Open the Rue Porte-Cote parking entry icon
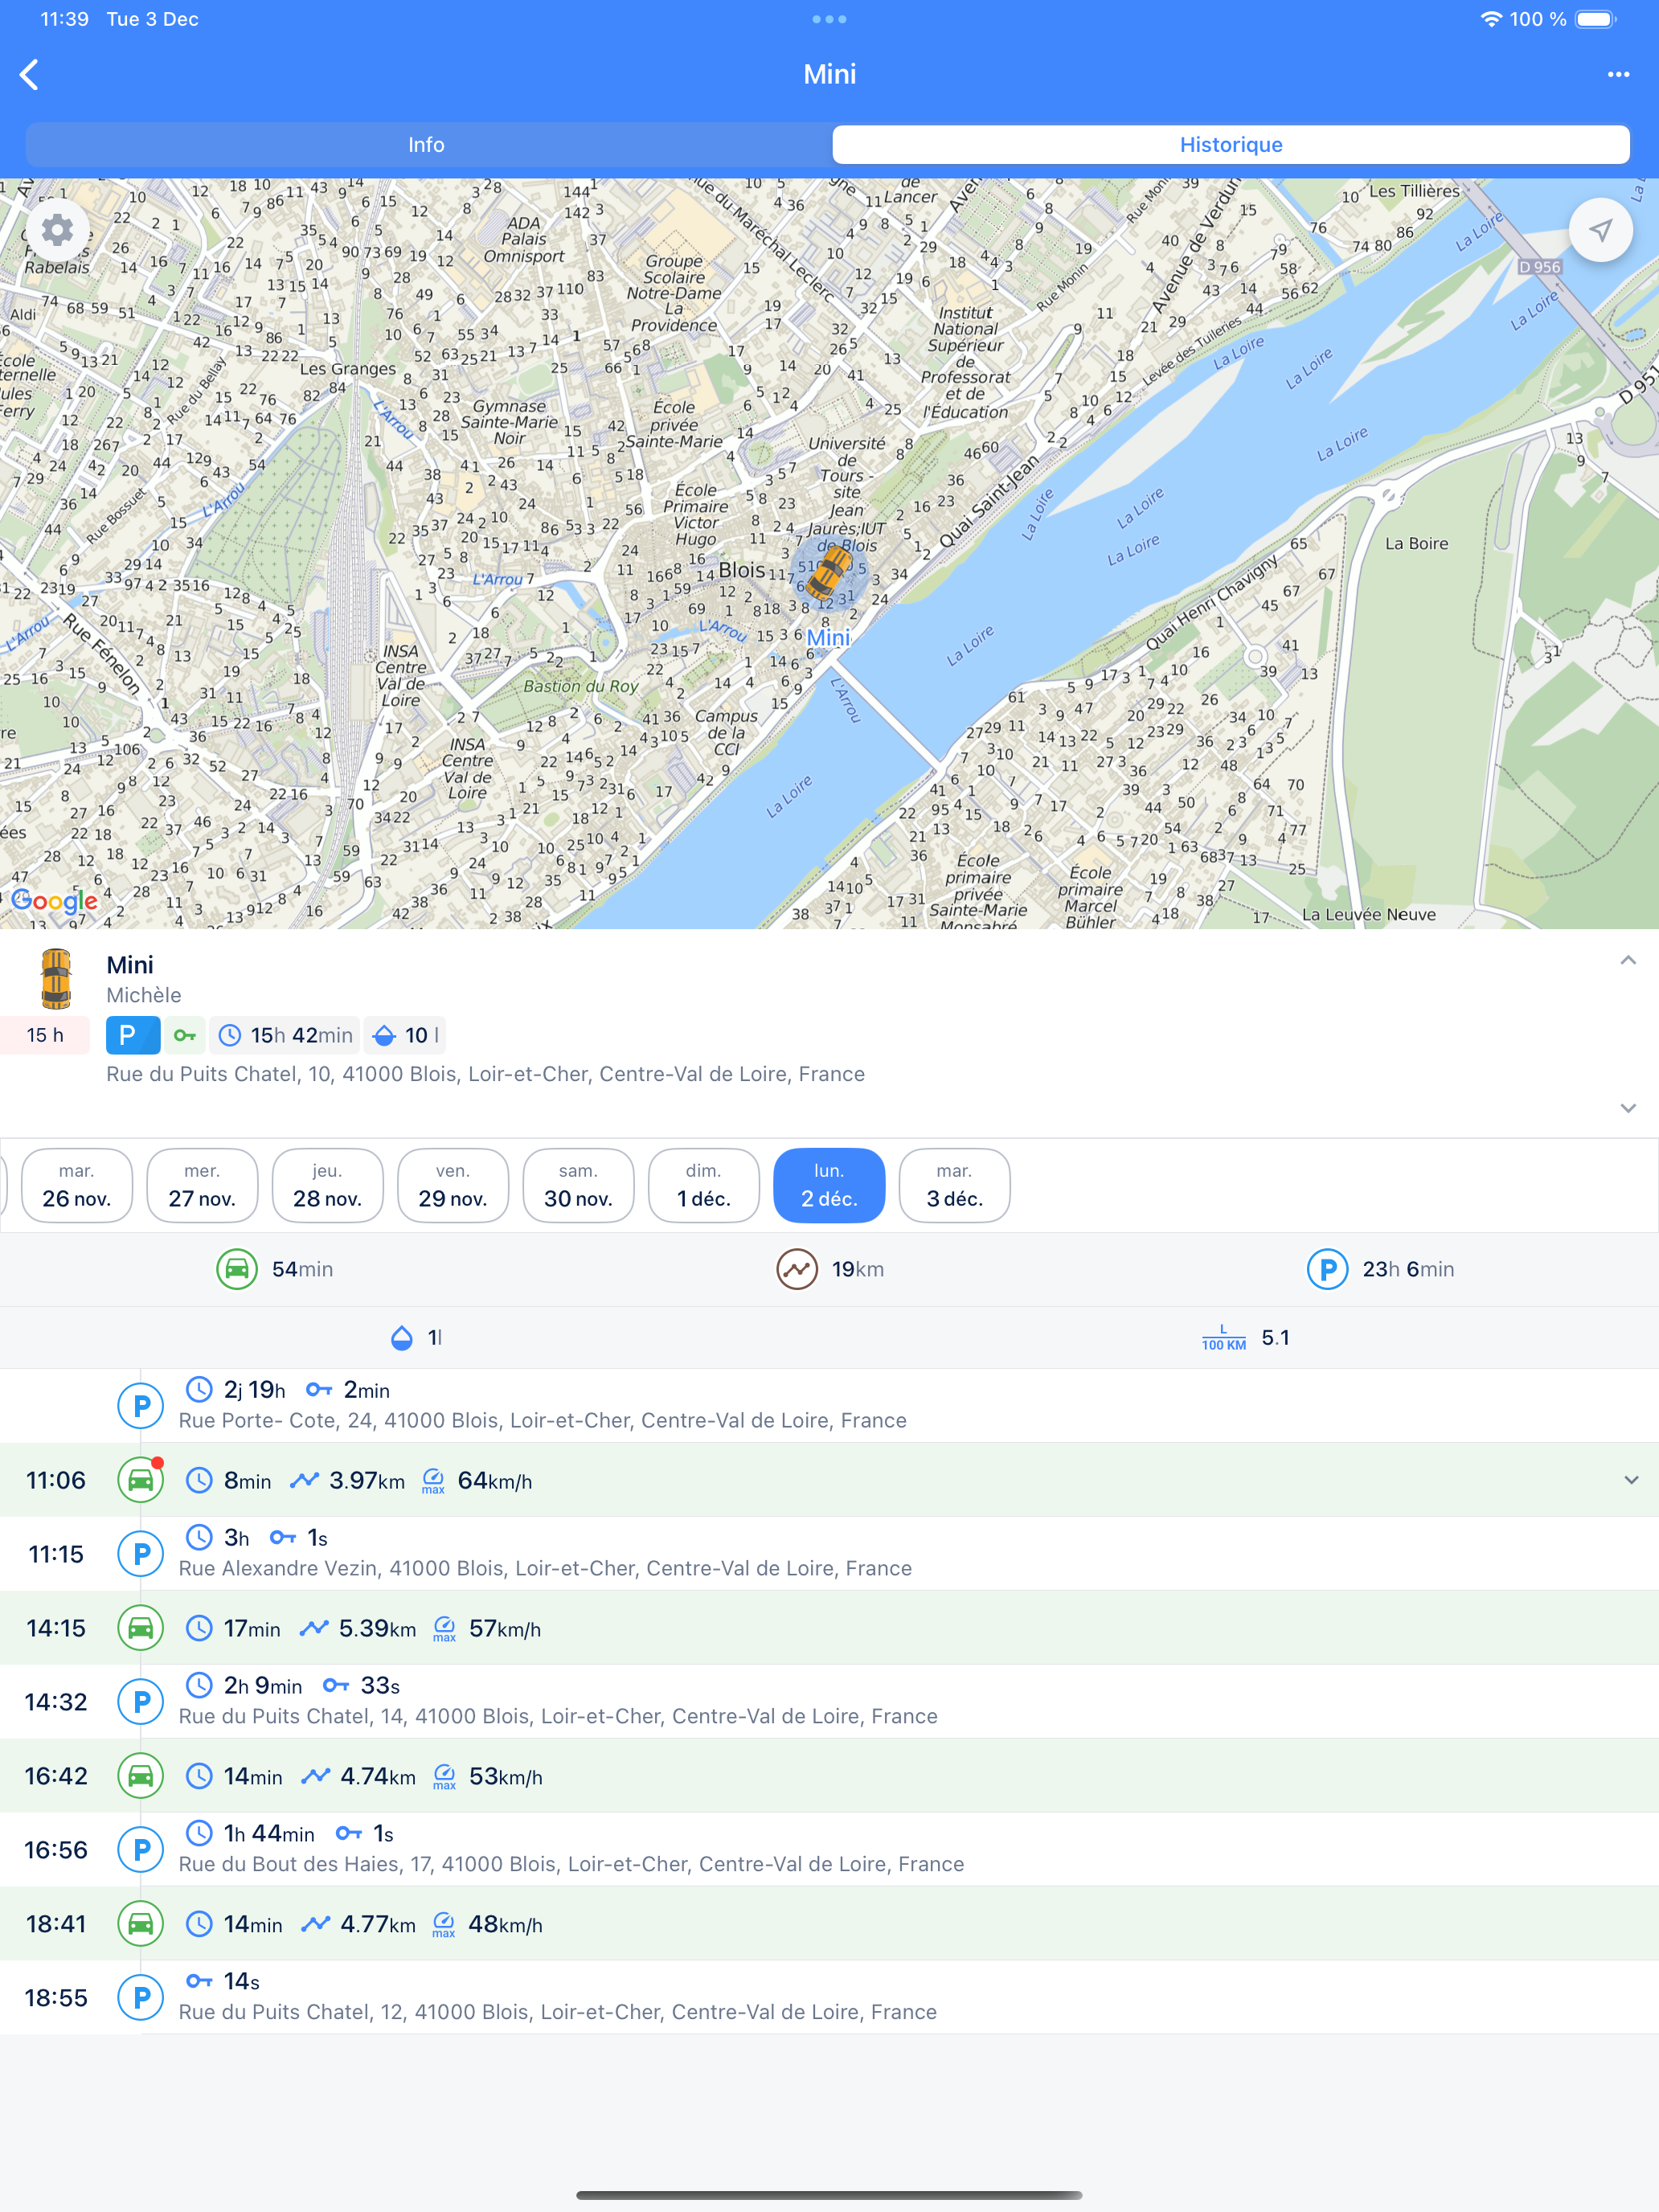Viewport: 1659px width, 2212px height. point(141,1406)
